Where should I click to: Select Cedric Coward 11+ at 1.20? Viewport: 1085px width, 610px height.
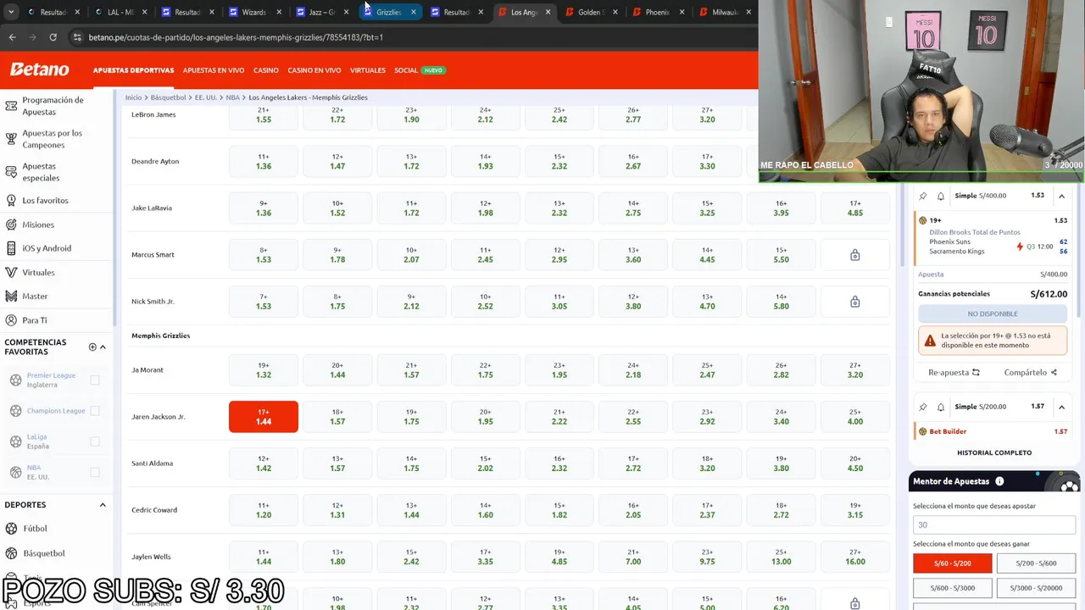tap(264, 510)
